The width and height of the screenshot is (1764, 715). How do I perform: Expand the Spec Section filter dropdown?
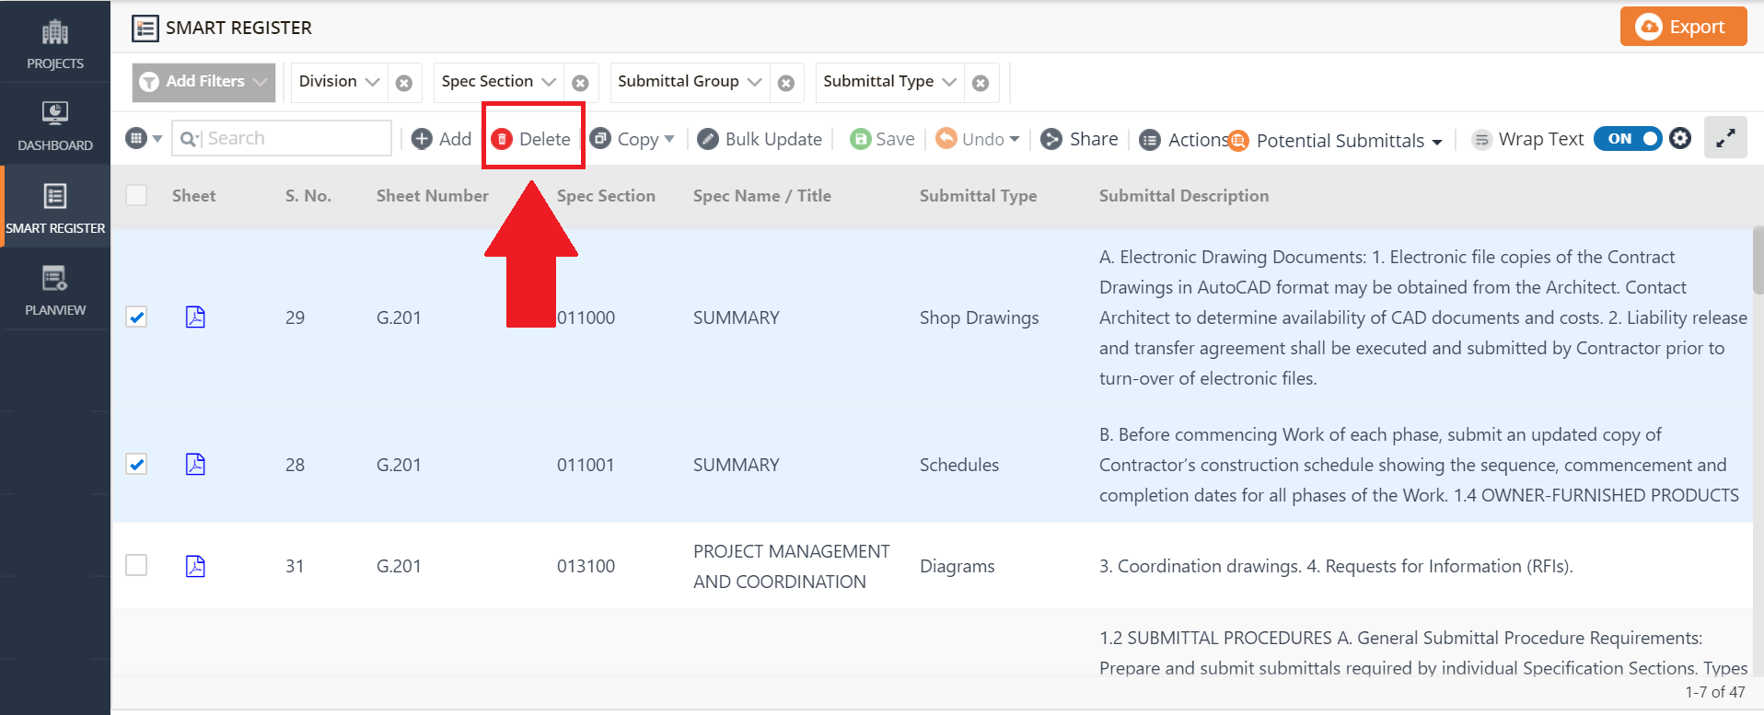pyautogui.click(x=498, y=82)
